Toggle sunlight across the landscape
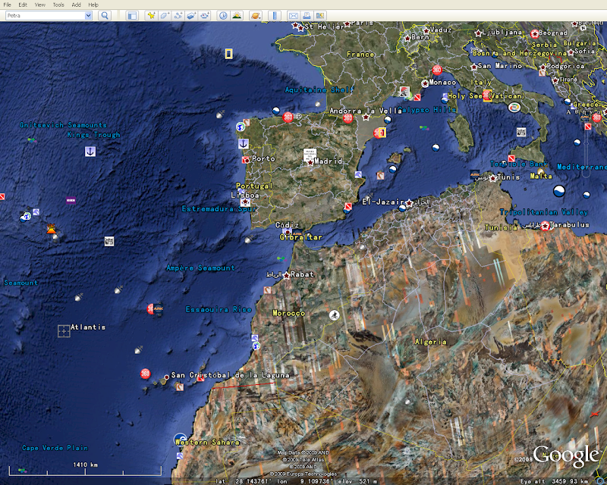Screen dimensions: 607x485 click(237, 15)
